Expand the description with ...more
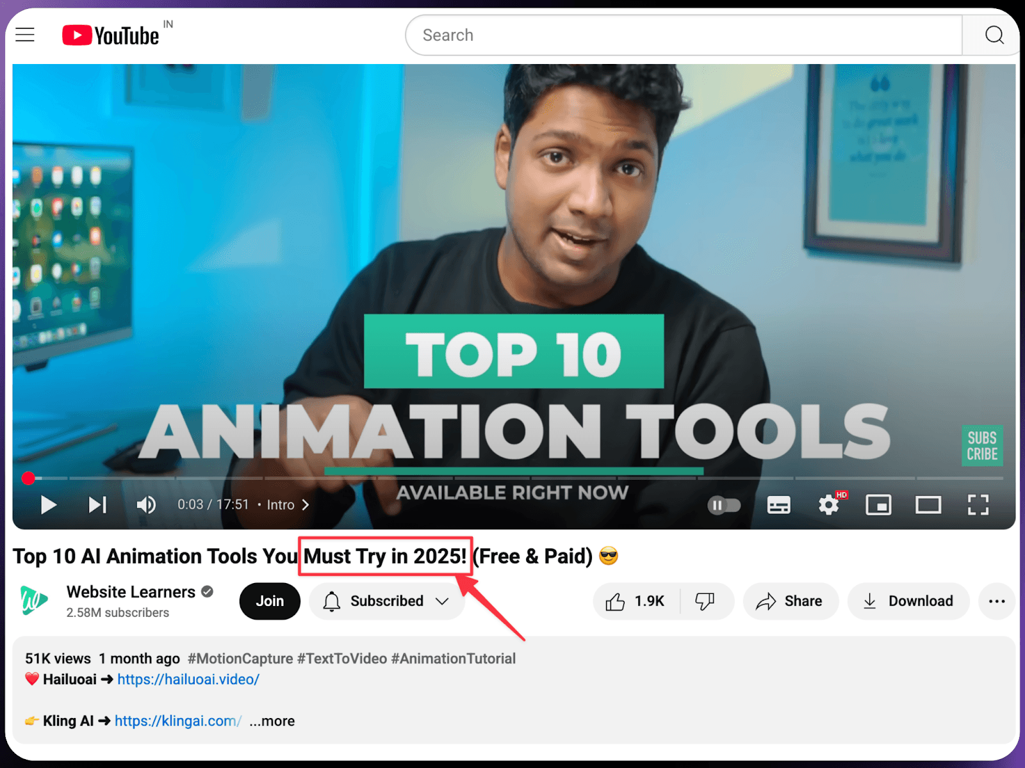Image resolution: width=1025 pixels, height=768 pixels. (272, 721)
